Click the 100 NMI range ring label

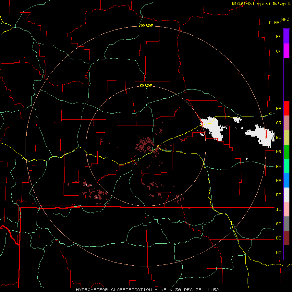pyautogui.click(x=146, y=26)
